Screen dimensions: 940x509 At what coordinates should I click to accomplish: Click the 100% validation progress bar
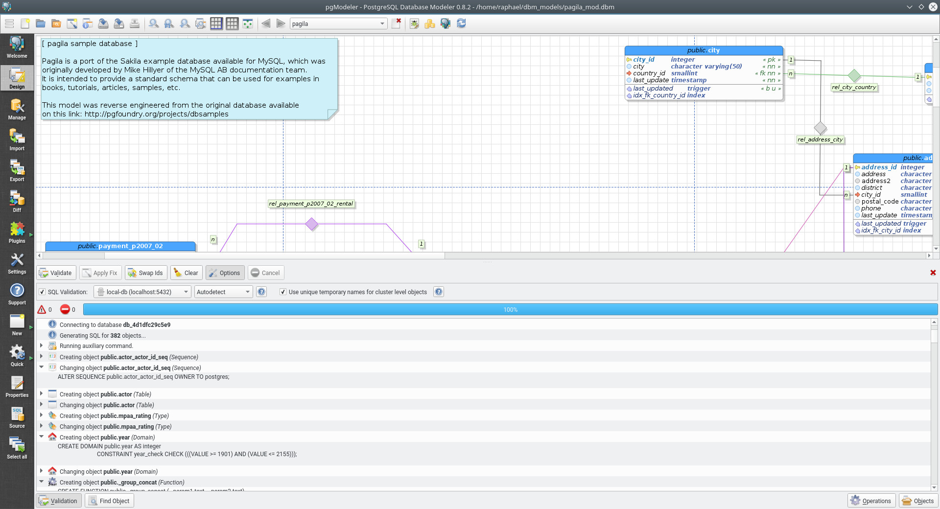tap(510, 309)
